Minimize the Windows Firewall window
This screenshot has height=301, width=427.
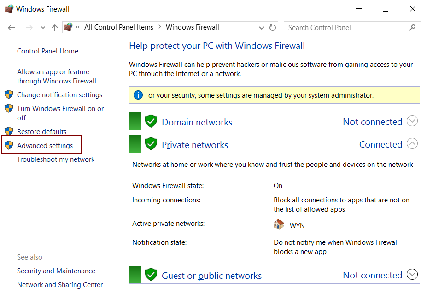point(359,9)
